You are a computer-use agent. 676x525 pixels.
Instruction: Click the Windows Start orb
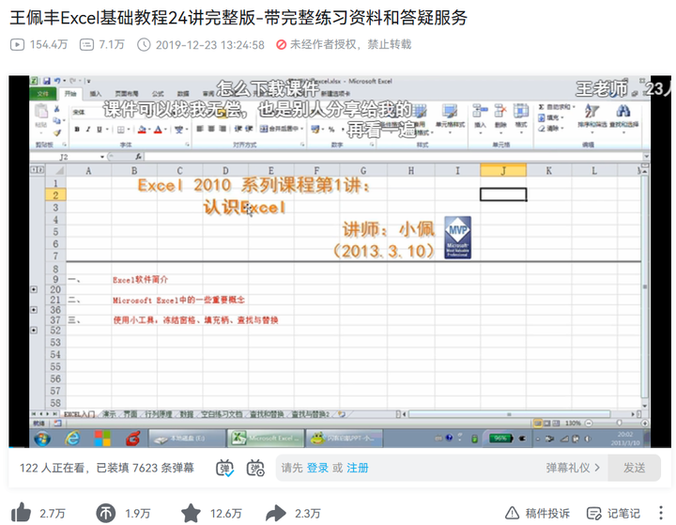click(x=42, y=439)
